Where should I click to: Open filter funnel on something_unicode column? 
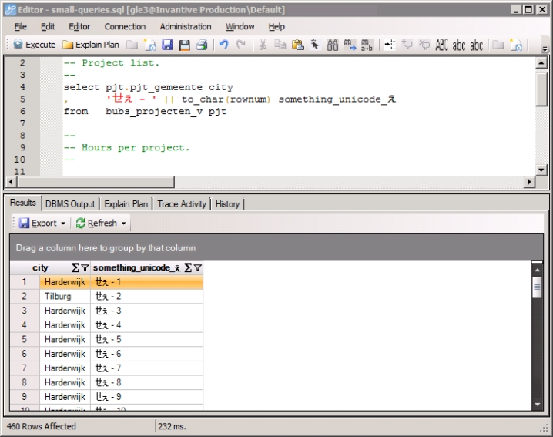[x=198, y=267]
